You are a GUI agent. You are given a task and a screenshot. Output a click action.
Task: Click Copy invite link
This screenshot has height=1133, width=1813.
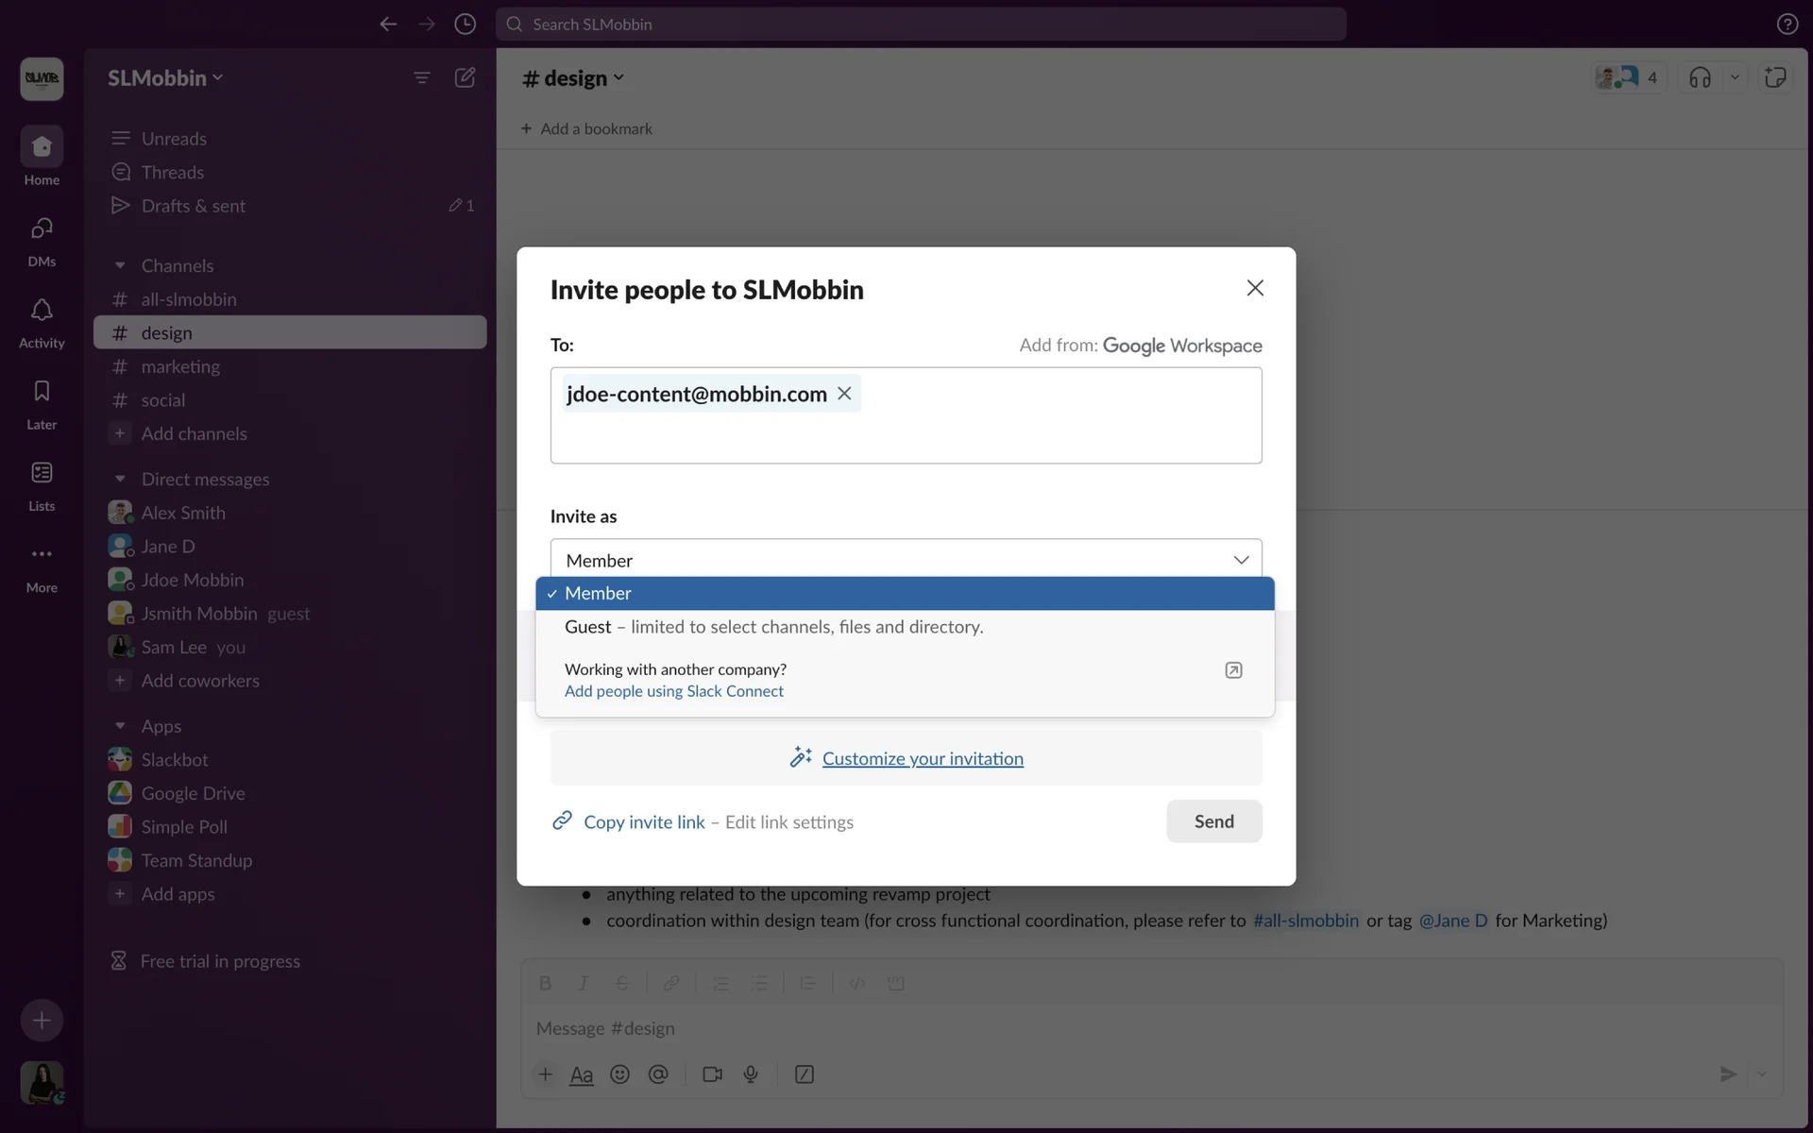pos(644,822)
